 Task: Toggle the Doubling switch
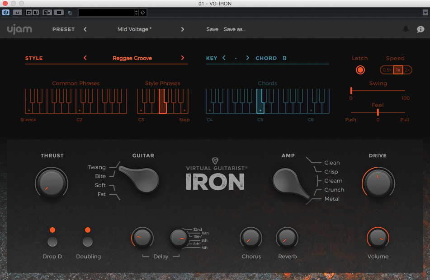tap(88, 241)
